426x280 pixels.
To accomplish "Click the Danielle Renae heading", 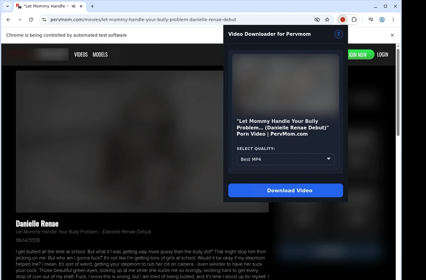I will (x=37, y=224).
